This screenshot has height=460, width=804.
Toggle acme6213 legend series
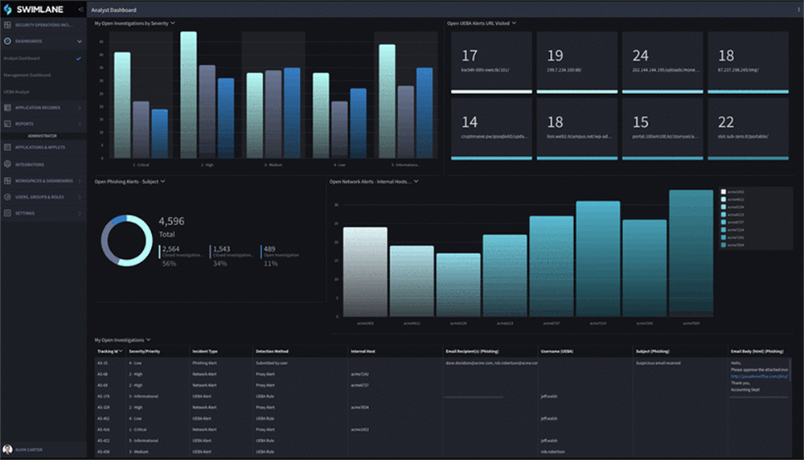(x=732, y=215)
